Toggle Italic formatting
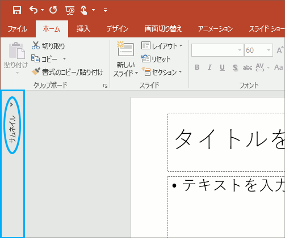Viewport: 285px width, 238px height. [x=209, y=67]
